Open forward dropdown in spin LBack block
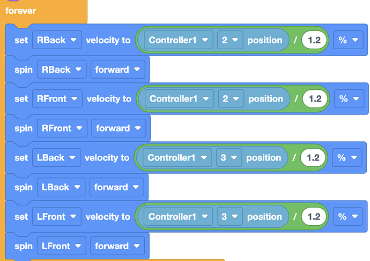 [x=117, y=187]
